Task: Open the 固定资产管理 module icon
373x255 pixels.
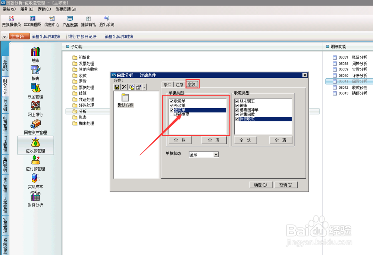Action: click(35, 127)
